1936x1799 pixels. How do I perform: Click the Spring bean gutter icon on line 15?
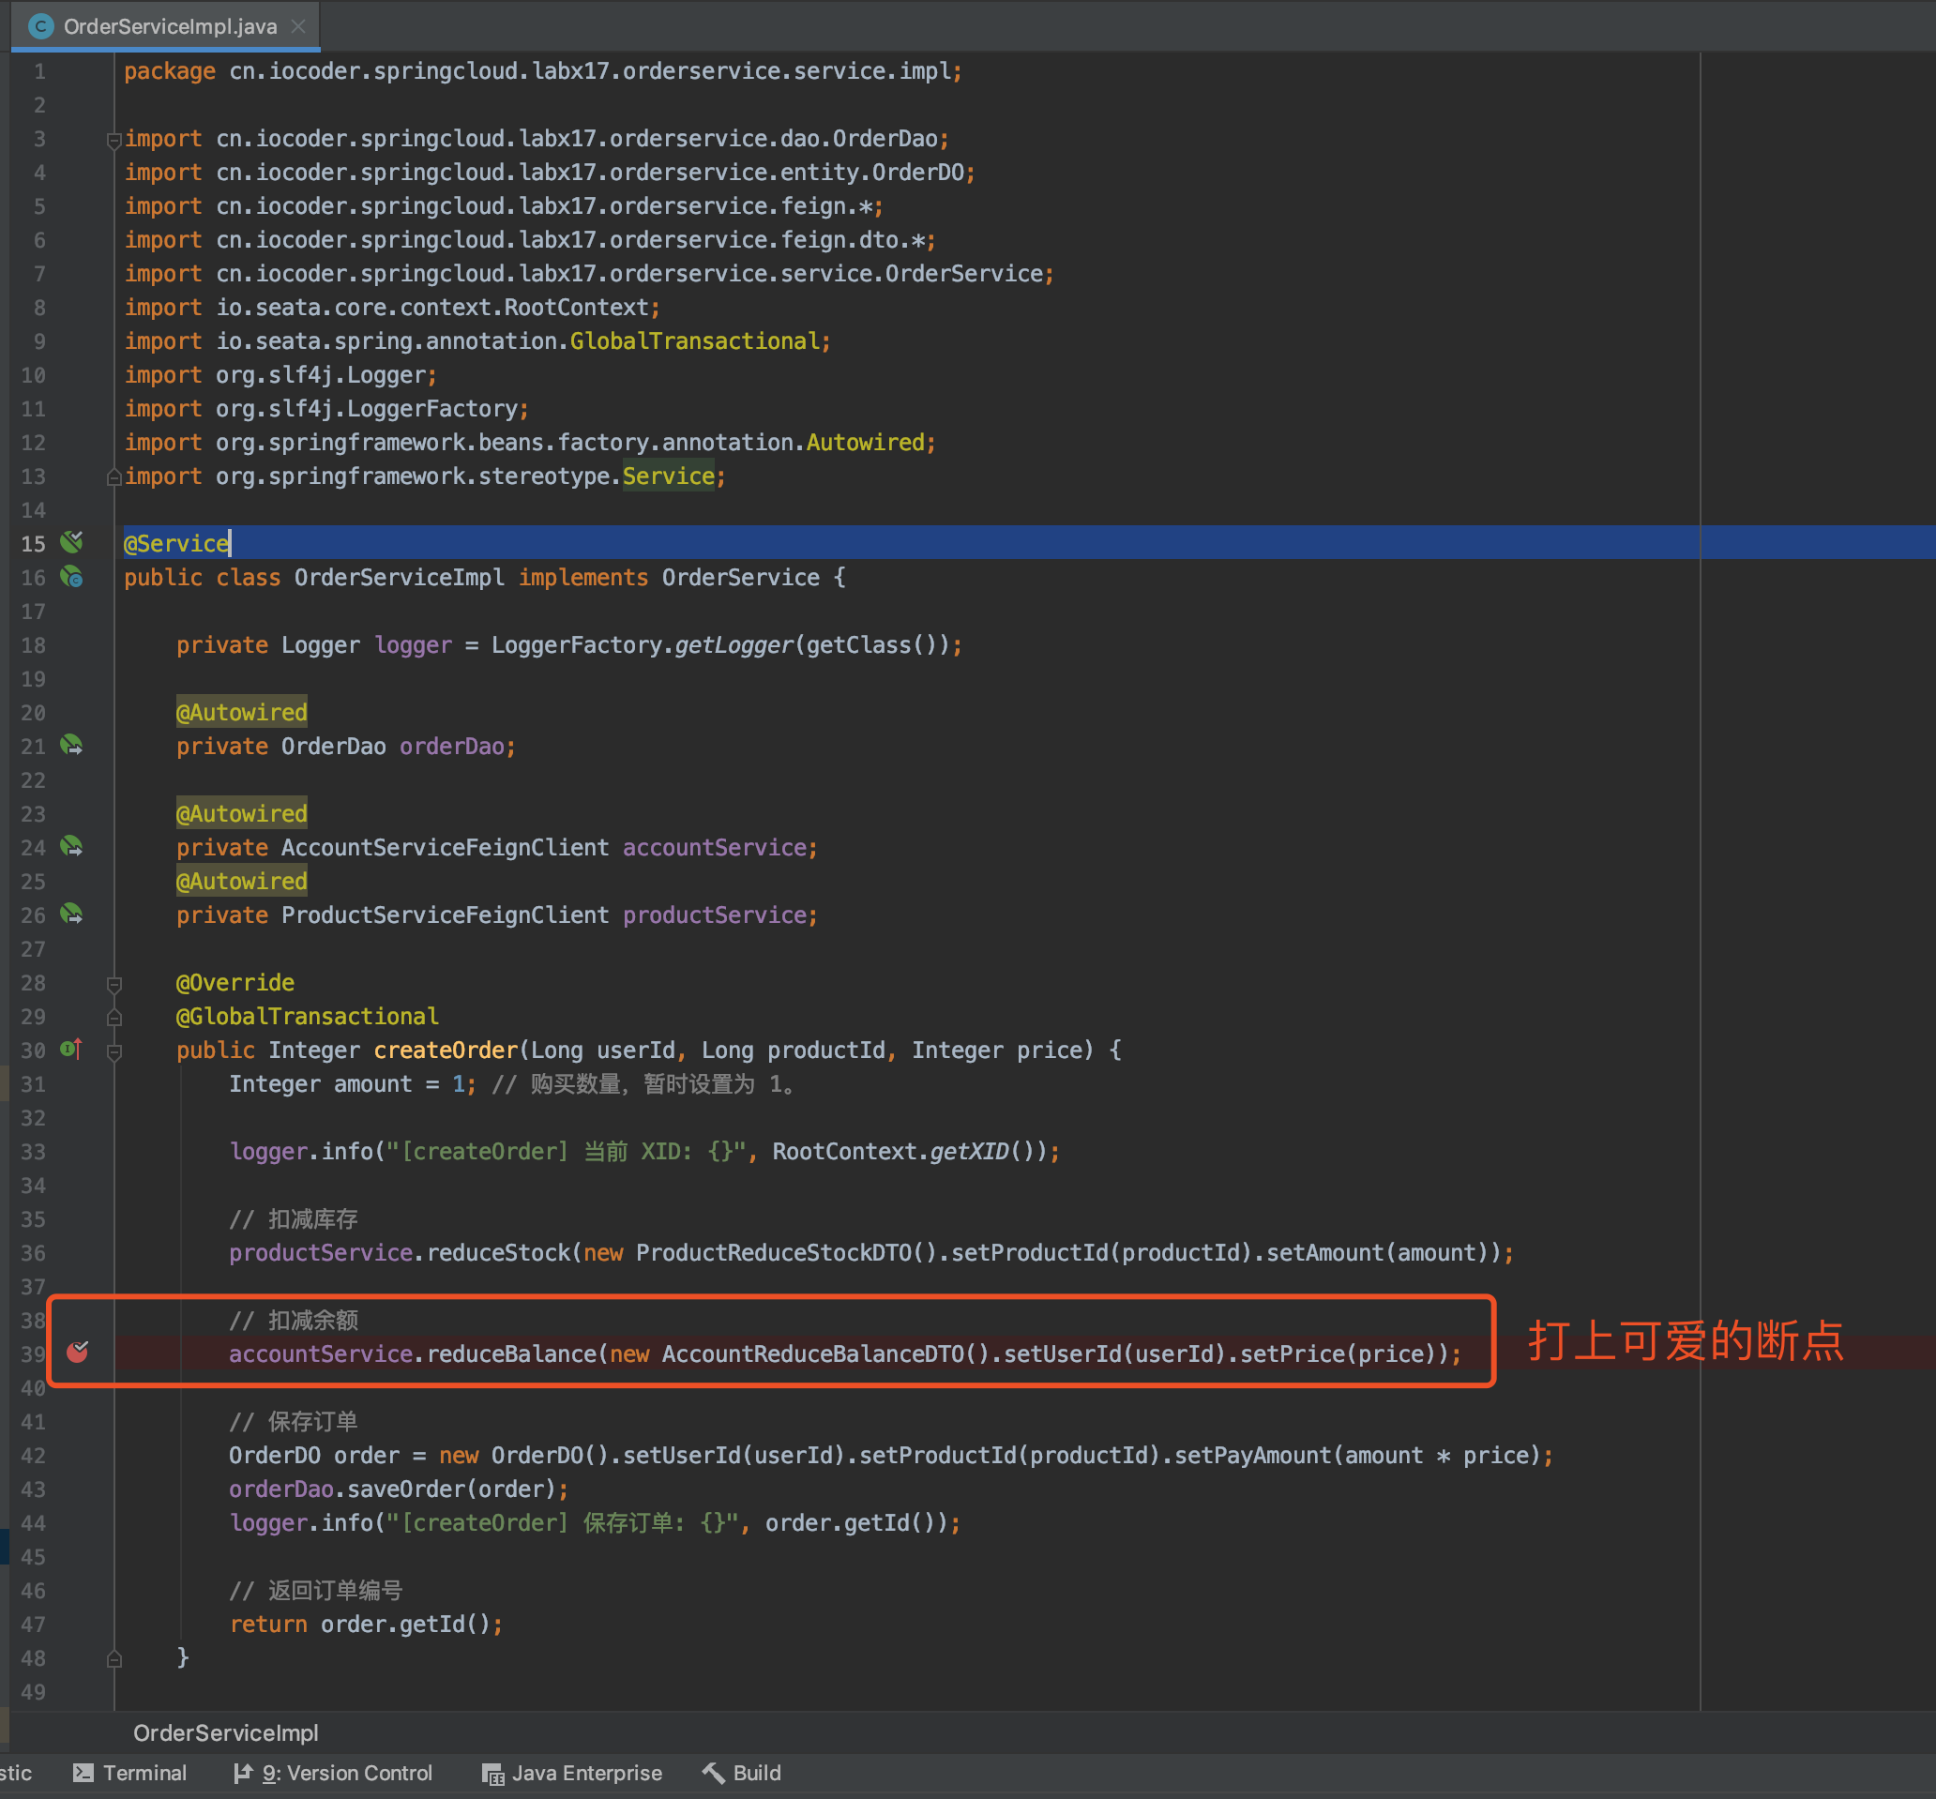point(72,542)
